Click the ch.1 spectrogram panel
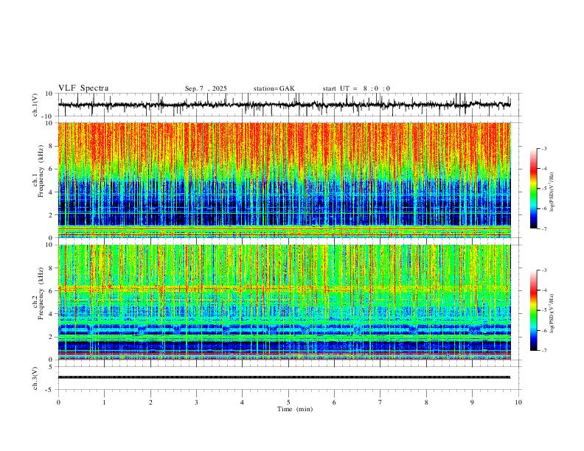This screenshot has height=451, width=584. click(284, 180)
